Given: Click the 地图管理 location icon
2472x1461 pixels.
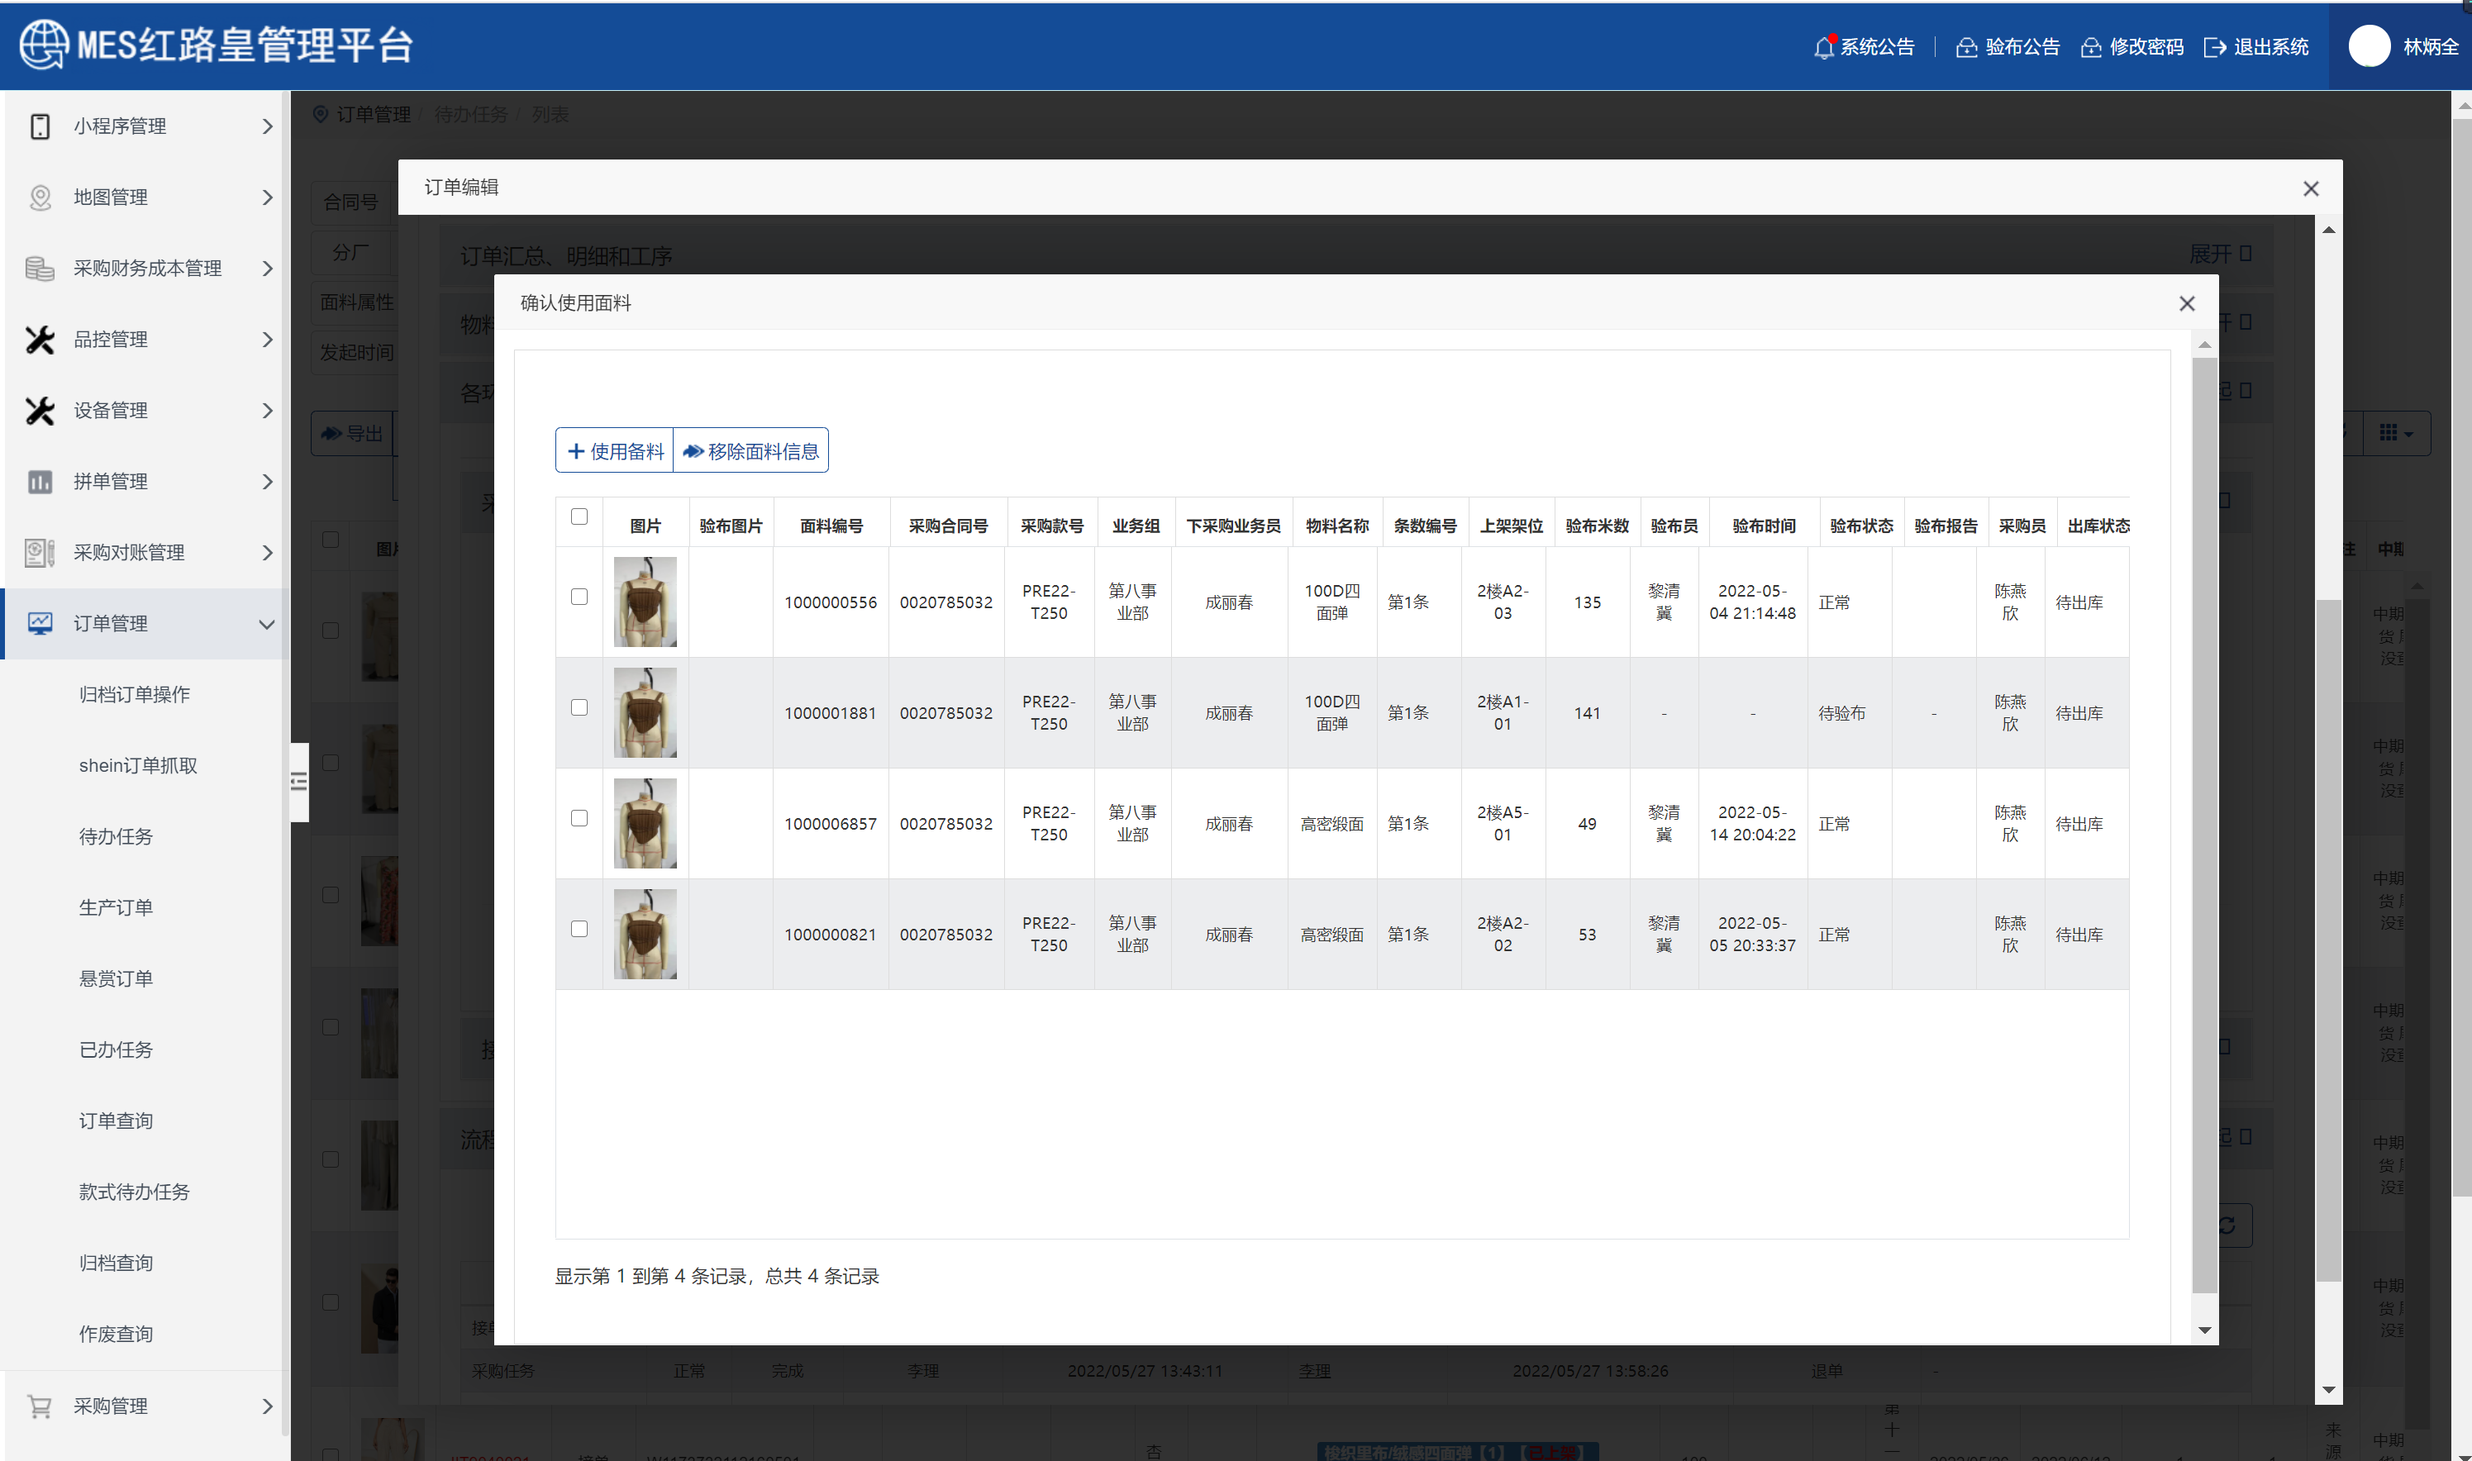Looking at the screenshot, I should coord(40,197).
